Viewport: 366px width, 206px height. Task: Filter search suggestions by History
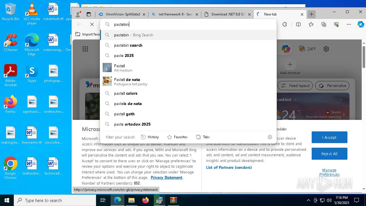[150, 137]
